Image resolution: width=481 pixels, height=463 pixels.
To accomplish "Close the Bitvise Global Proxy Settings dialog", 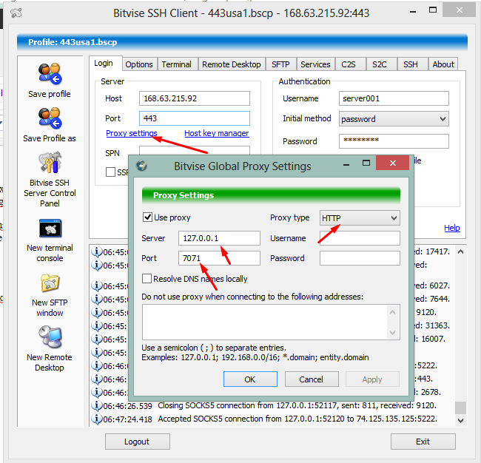I will tap(393, 163).
